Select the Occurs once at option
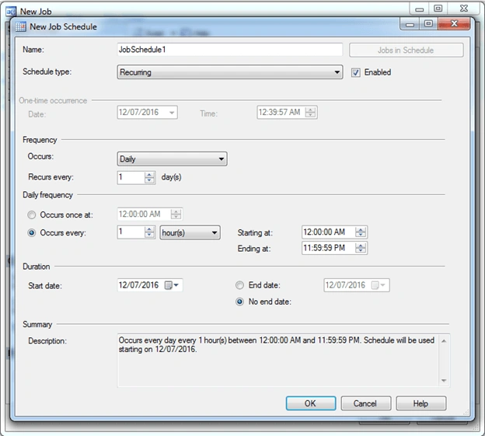Screen dimensions: 485x436 (x=32, y=215)
